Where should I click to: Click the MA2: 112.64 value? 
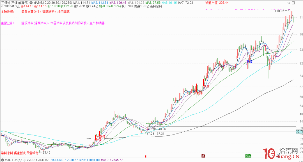100,3
